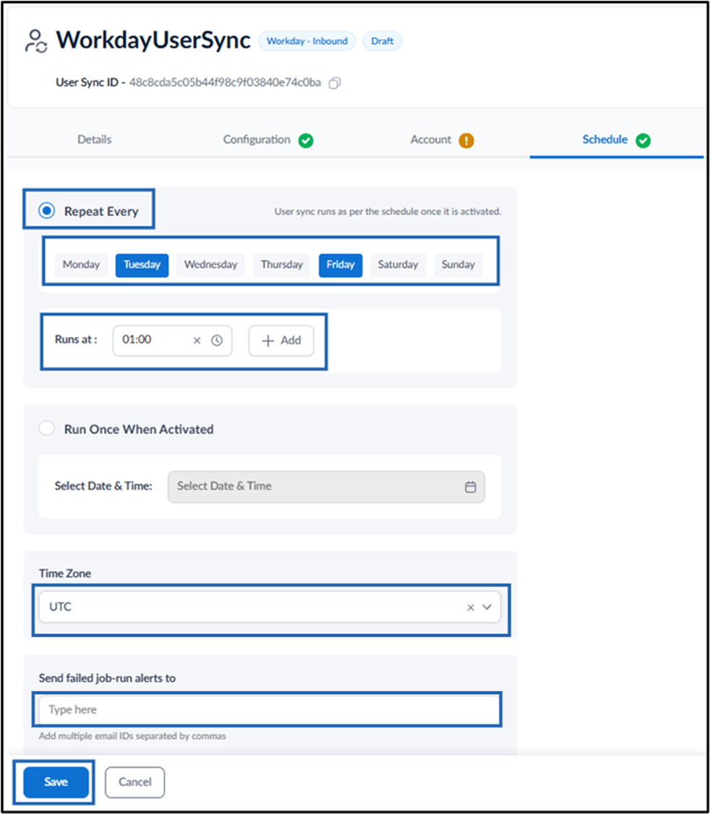Copy the User Sync ID icon
This screenshot has height=814, width=710.
[335, 83]
